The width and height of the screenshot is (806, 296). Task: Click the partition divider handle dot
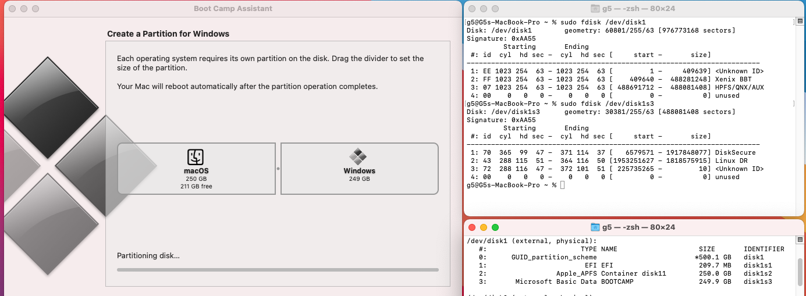click(278, 169)
